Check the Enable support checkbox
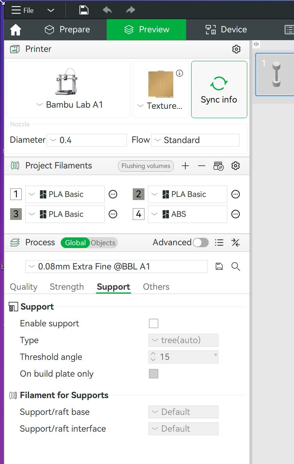294x464 pixels. click(x=153, y=324)
